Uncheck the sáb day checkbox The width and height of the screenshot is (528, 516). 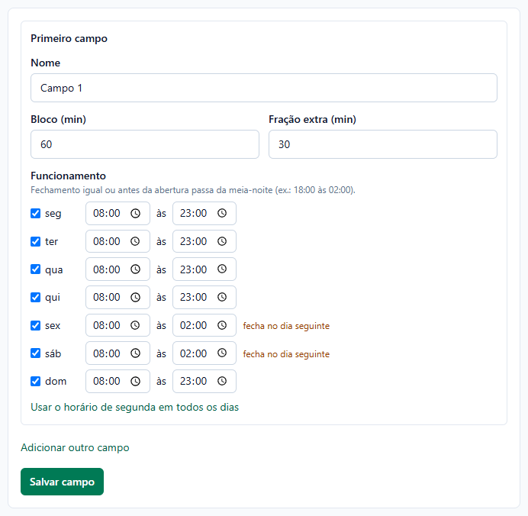click(x=35, y=353)
